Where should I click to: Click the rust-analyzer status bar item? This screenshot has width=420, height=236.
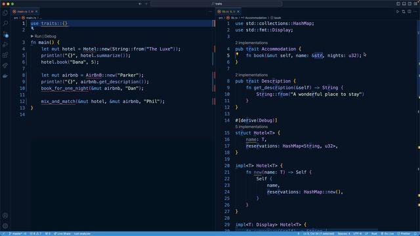coord(82,233)
